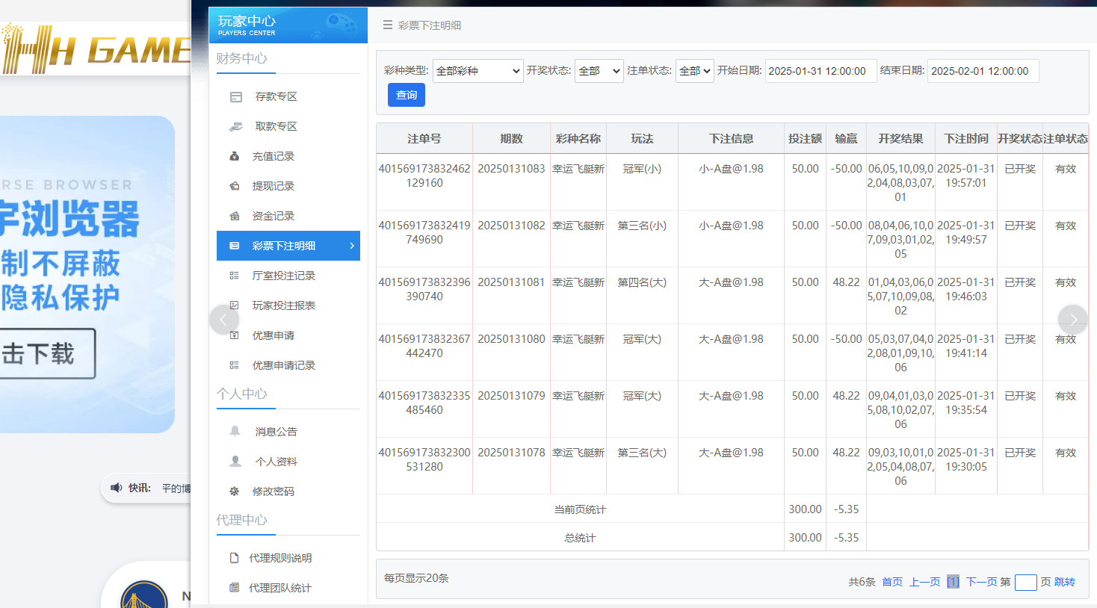Open the 个人资料 profile icon
Viewport: 1097px width, 608px height.
(235, 461)
